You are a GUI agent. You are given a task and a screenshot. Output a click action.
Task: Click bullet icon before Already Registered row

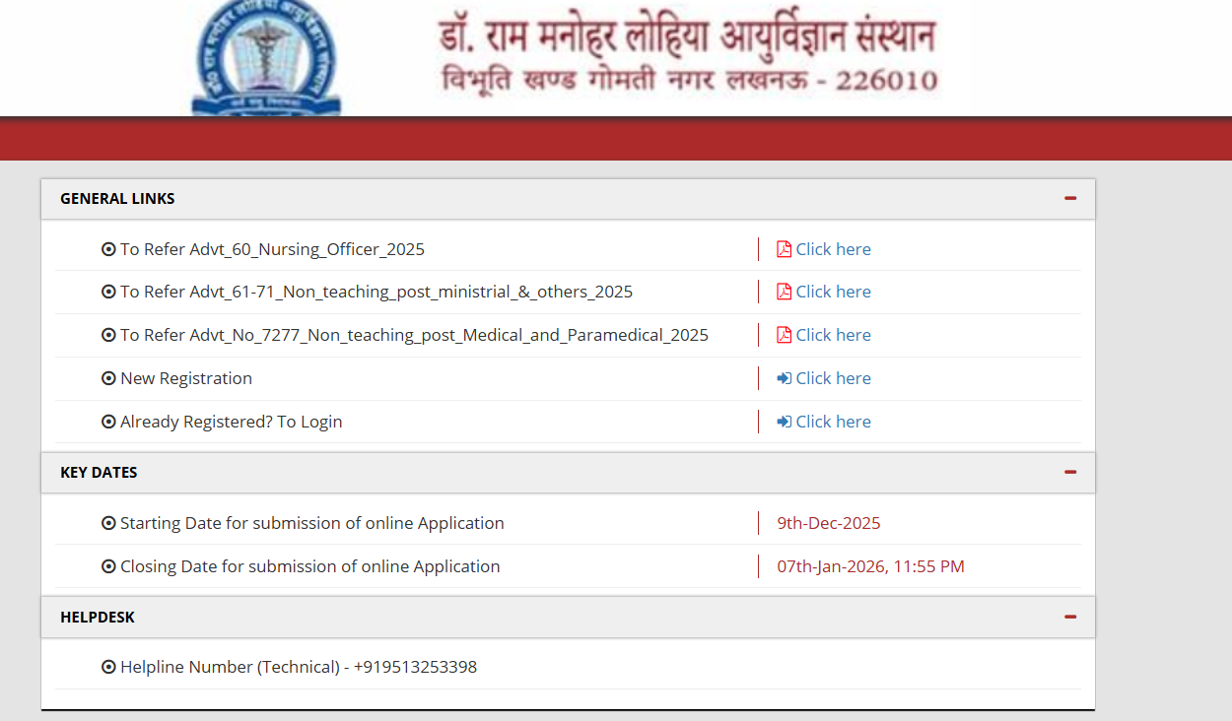click(x=108, y=422)
